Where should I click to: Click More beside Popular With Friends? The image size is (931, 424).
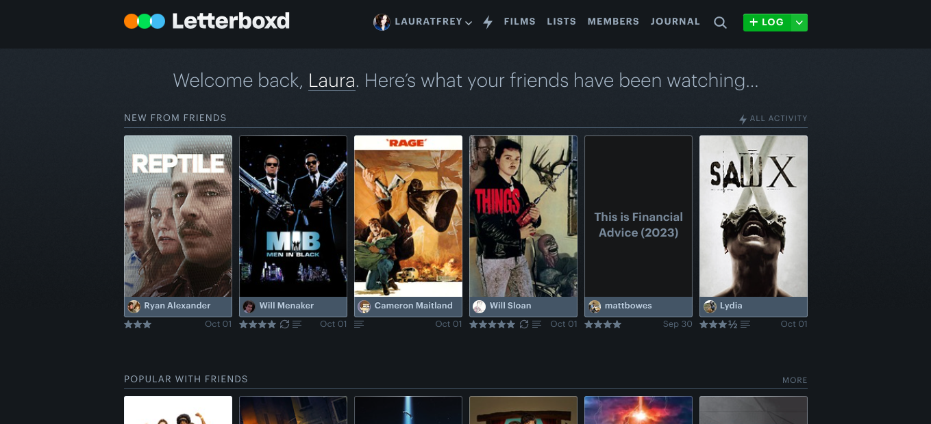[795, 380]
